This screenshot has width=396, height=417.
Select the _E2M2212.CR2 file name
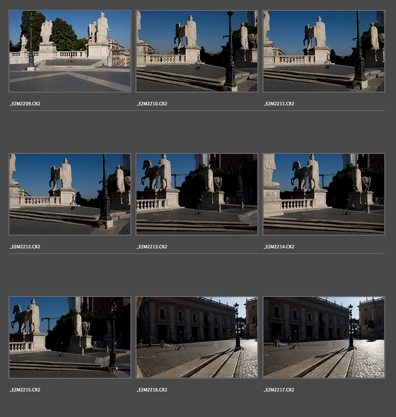[25, 247]
